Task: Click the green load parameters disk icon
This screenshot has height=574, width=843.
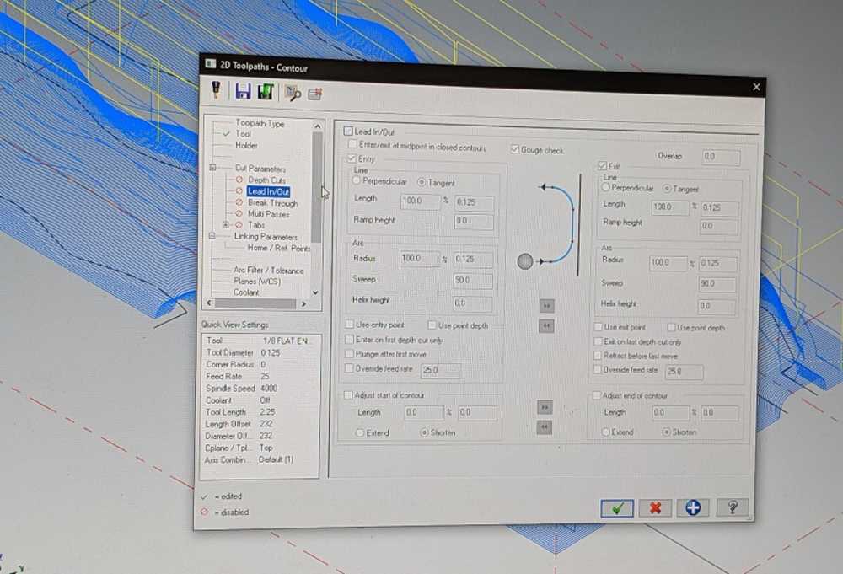Action: coord(266,93)
